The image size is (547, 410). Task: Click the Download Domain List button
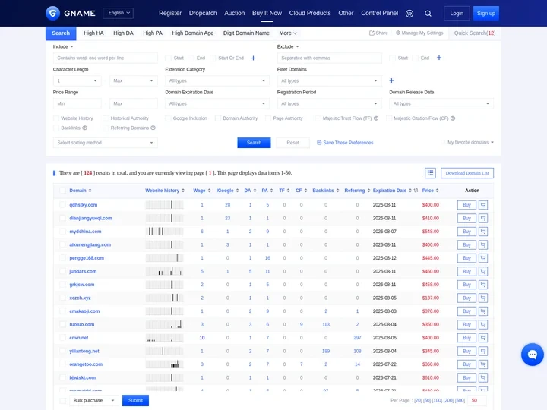[x=467, y=173]
